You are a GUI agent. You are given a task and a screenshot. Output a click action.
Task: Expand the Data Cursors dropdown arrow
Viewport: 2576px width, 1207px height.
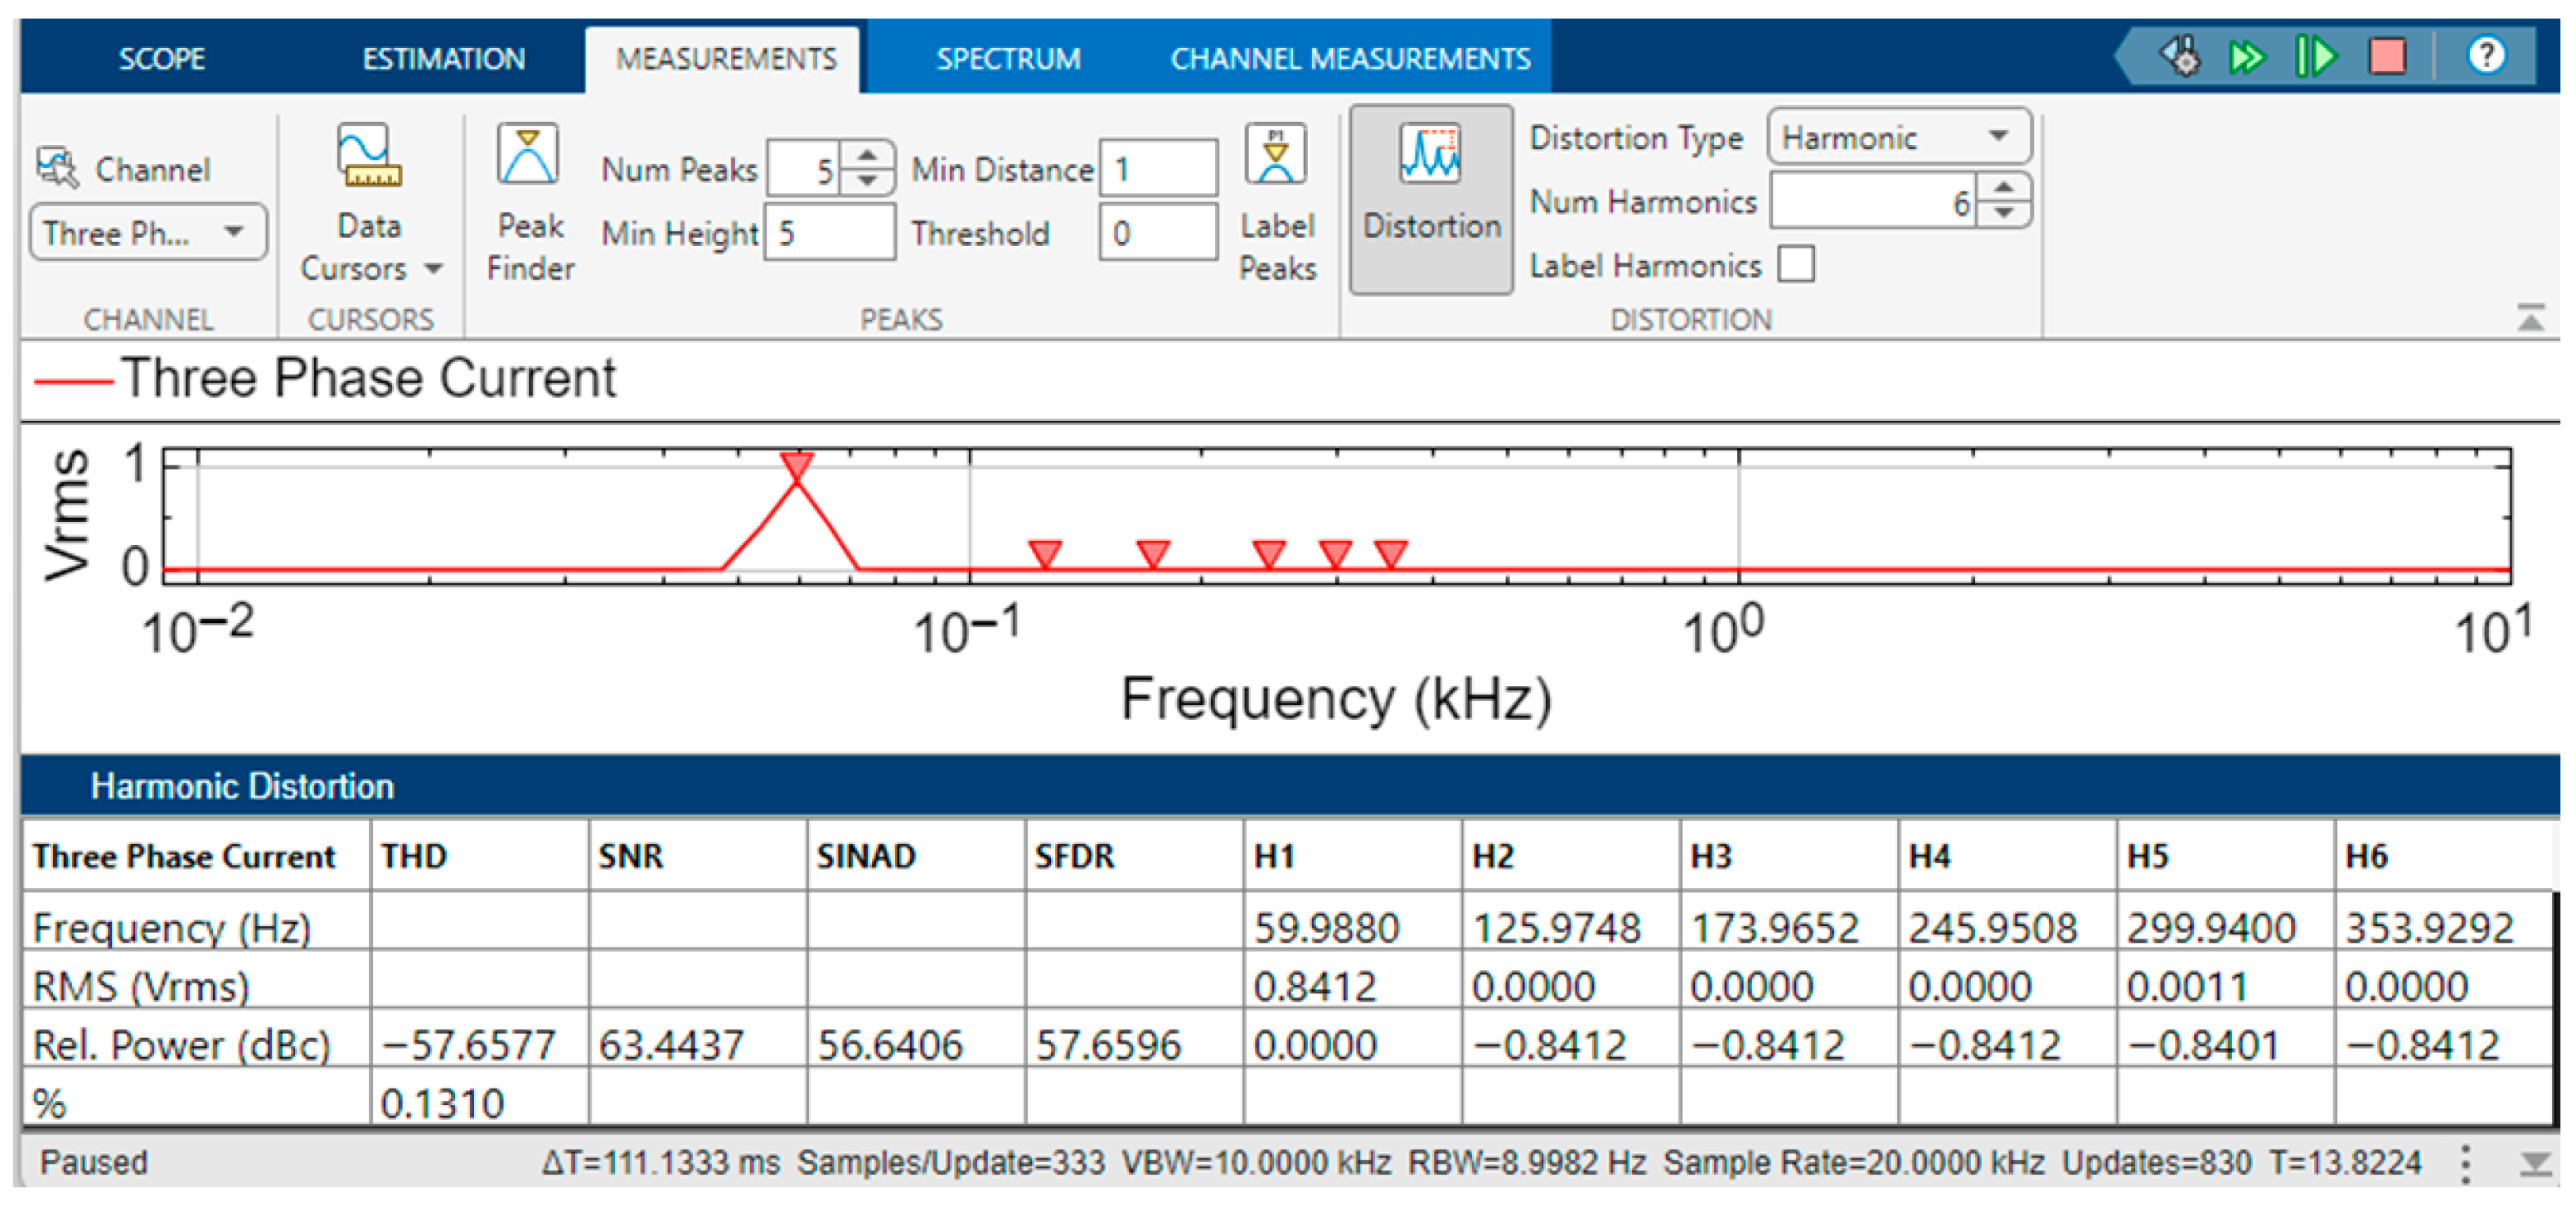(434, 268)
